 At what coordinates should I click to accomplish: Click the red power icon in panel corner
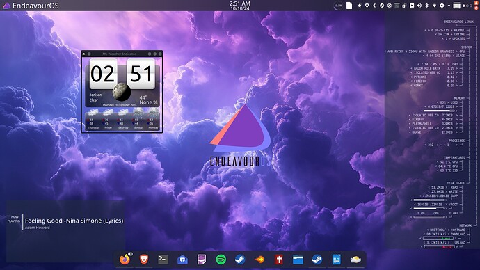476,8
